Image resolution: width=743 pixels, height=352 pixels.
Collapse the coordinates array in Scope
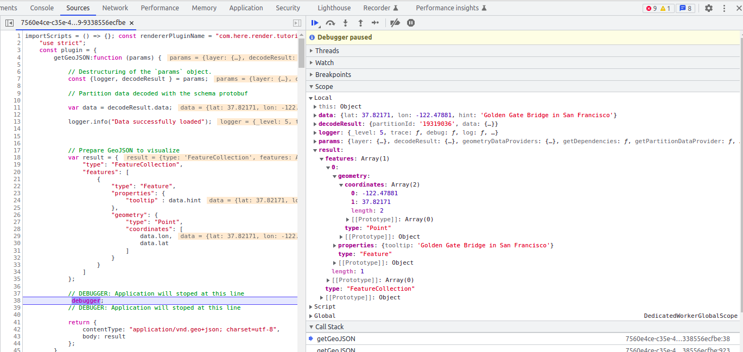(x=341, y=184)
